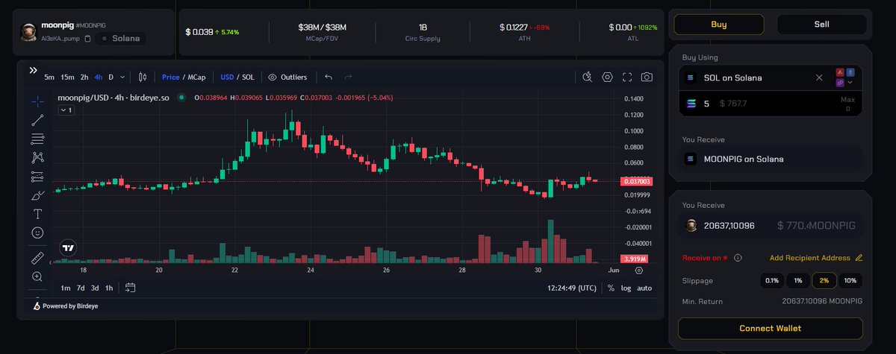Click the info icon next to Receive on
This screenshot has height=354, width=896.
(738, 258)
